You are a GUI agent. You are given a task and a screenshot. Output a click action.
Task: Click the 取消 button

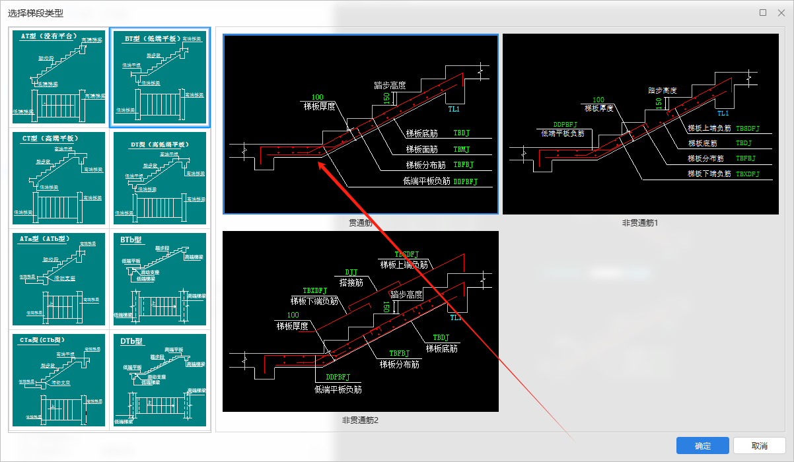pyautogui.click(x=760, y=445)
